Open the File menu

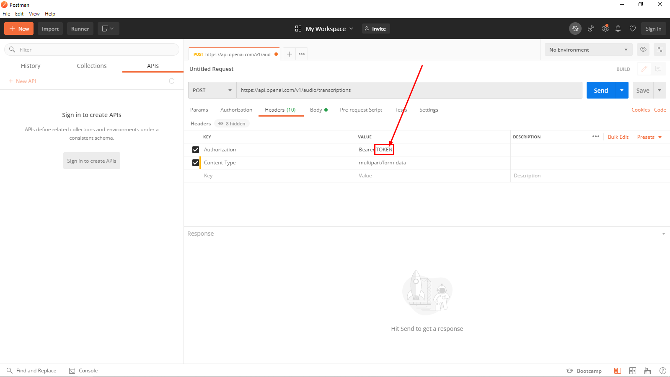tap(6, 14)
